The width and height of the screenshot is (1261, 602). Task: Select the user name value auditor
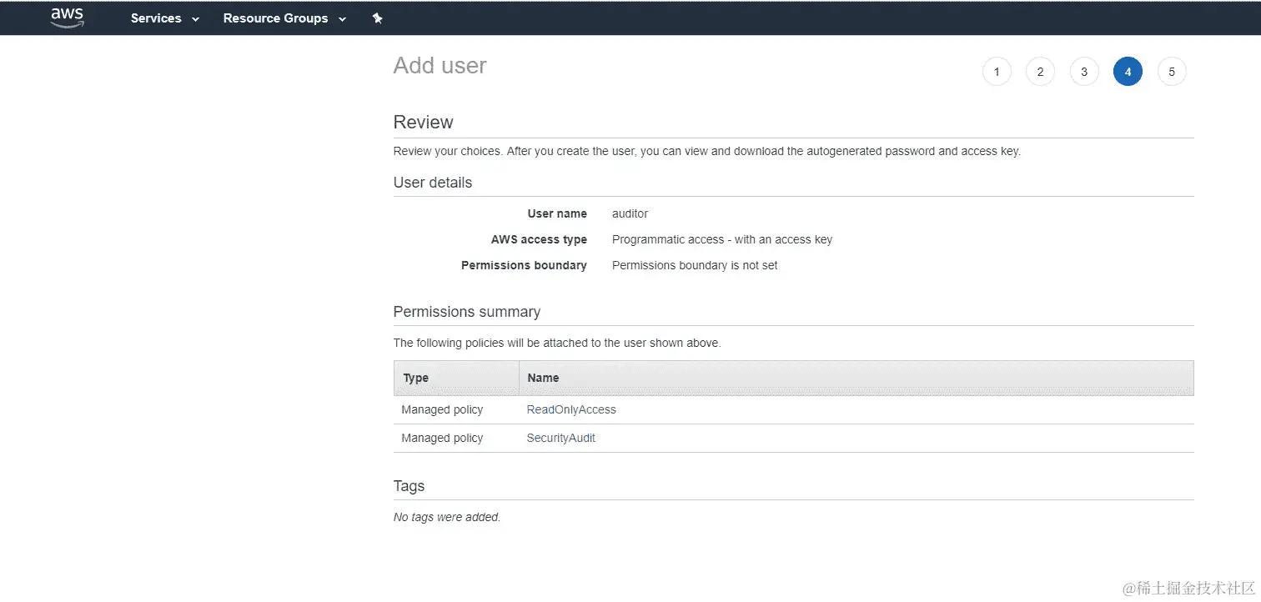pos(630,213)
